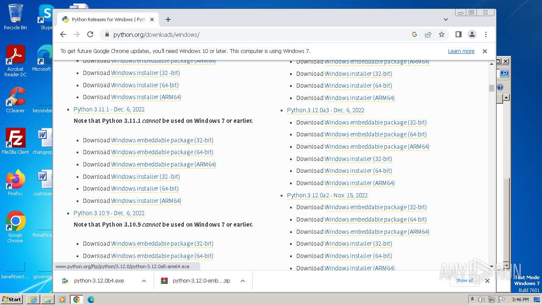Download 3.10.9 Windows embeddable package (32-bit)
542x305 pixels.
point(162,244)
